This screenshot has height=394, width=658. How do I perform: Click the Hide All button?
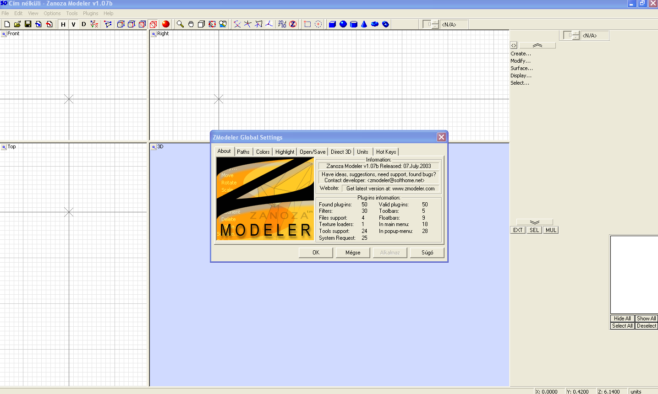click(622, 318)
